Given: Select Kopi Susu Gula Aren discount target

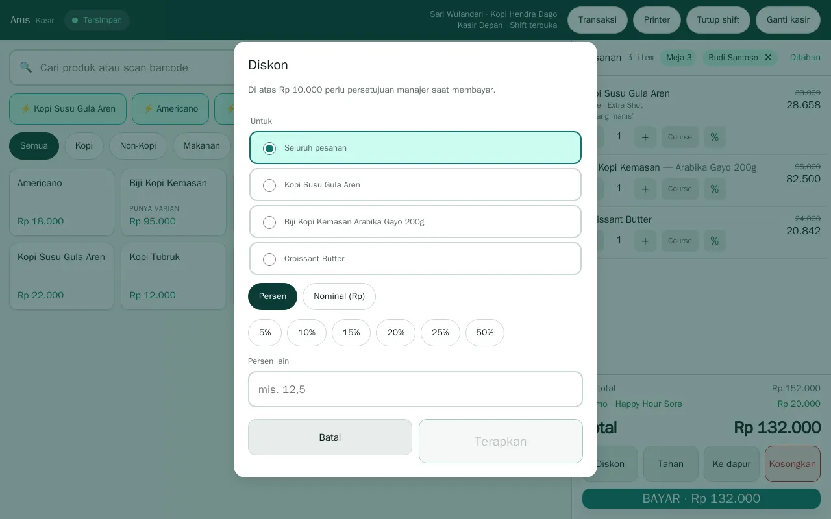Looking at the screenshot, I should coord(415,185).
